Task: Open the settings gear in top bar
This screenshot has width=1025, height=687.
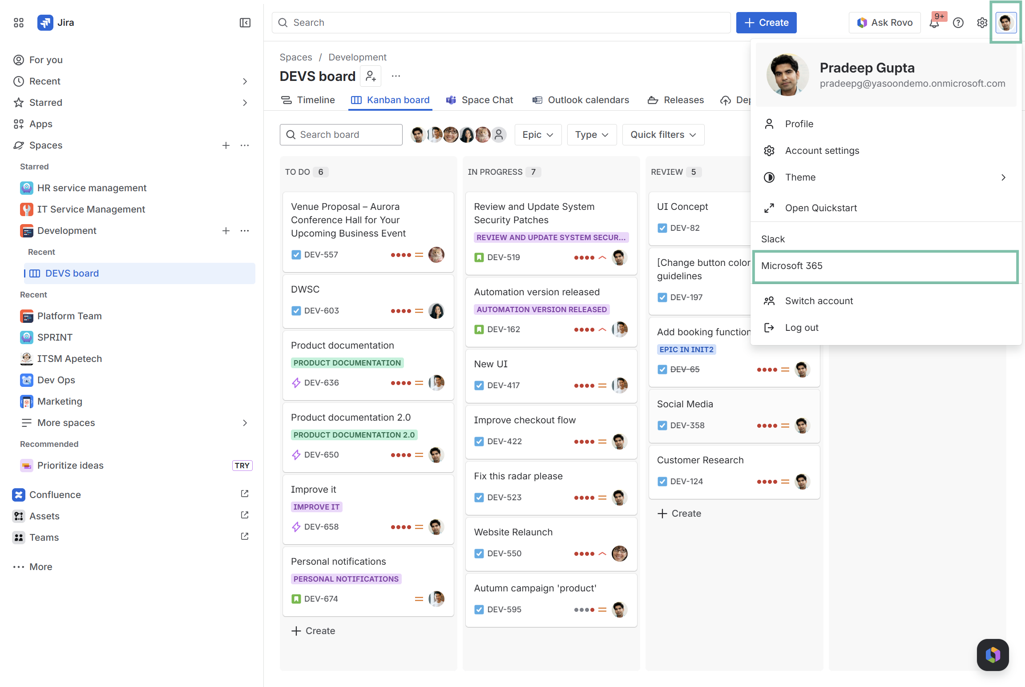Action: tap(982, 23)
